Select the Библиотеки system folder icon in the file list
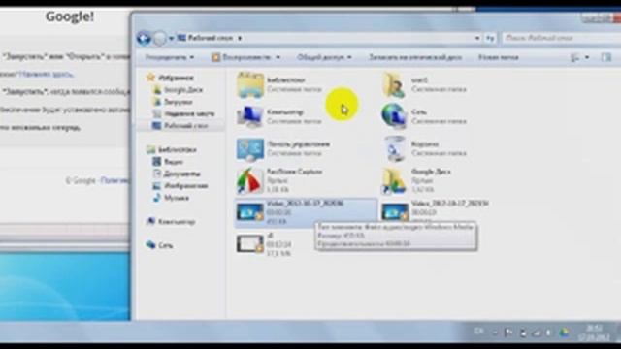Image resolution: width=621 pixels, height=349 pixels. click(250, 84)
